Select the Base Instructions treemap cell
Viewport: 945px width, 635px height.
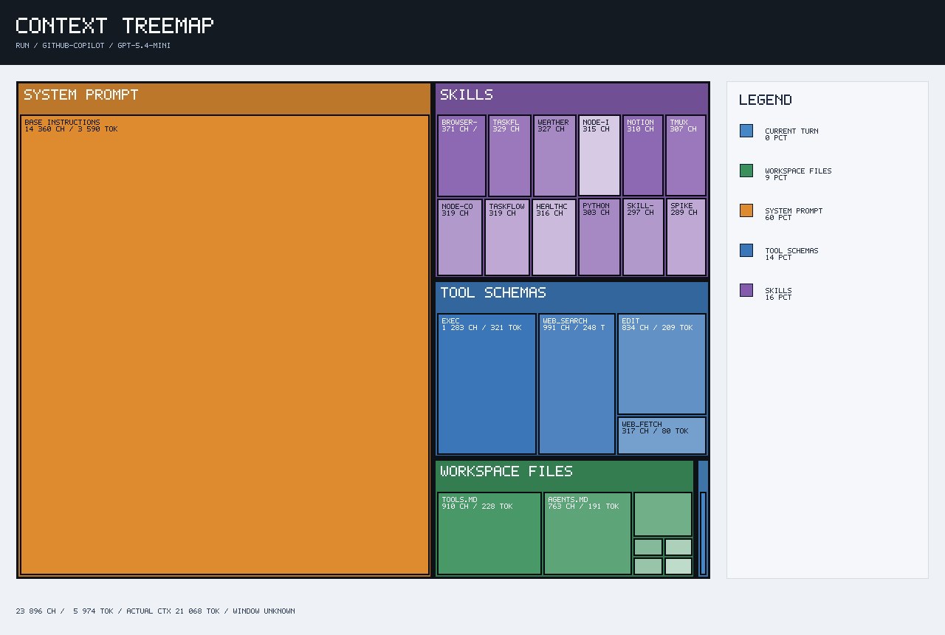224,345
